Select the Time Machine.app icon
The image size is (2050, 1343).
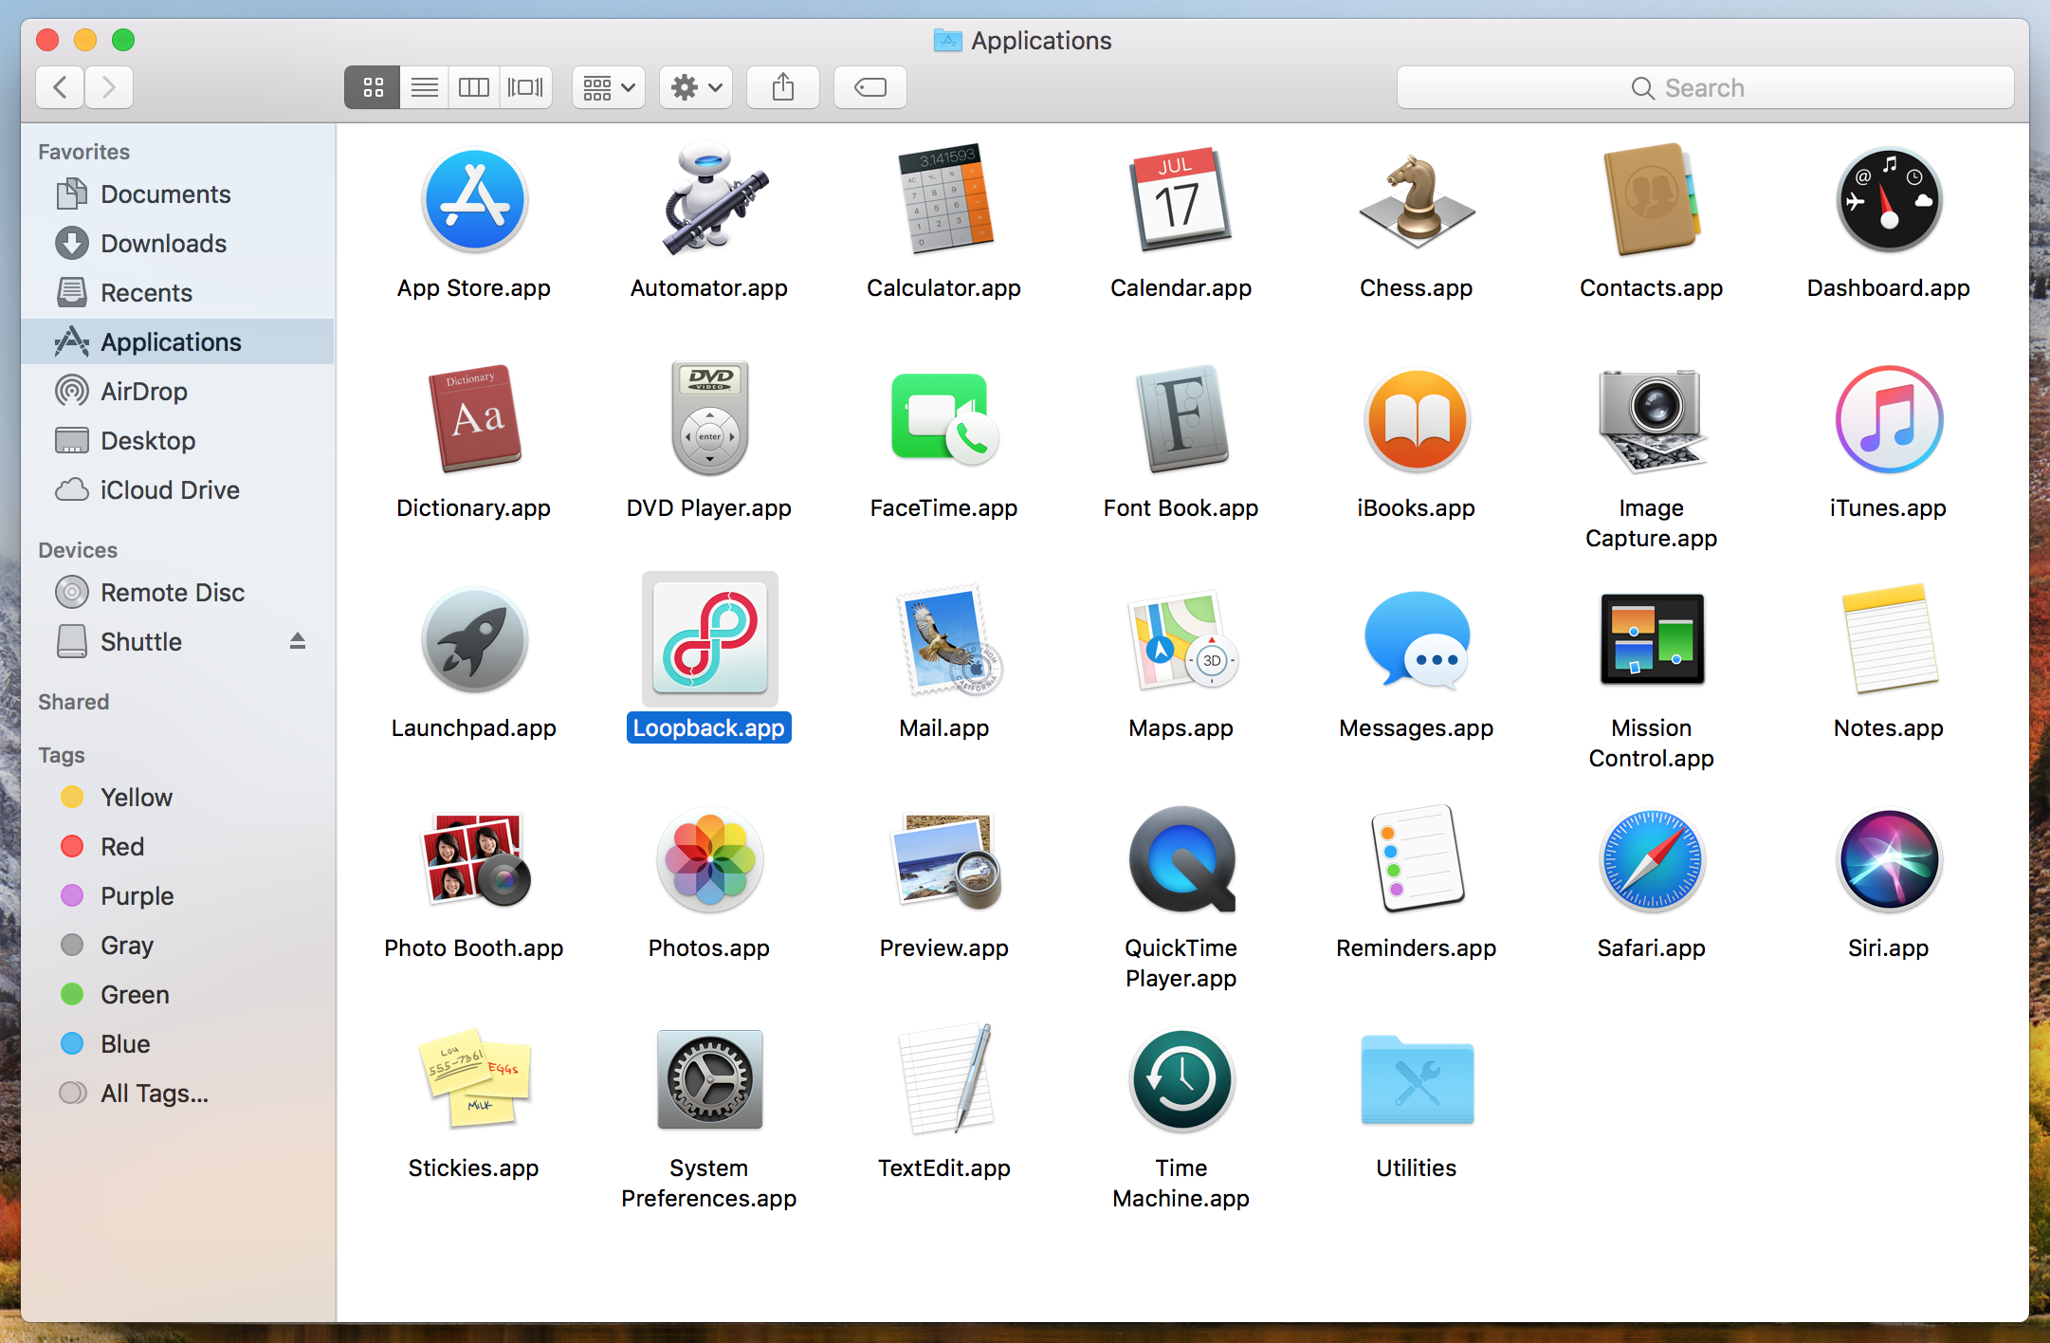tap(1181, 1079)
